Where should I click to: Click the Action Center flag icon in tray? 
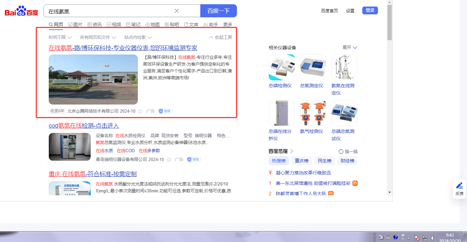[x=417, y=238]
